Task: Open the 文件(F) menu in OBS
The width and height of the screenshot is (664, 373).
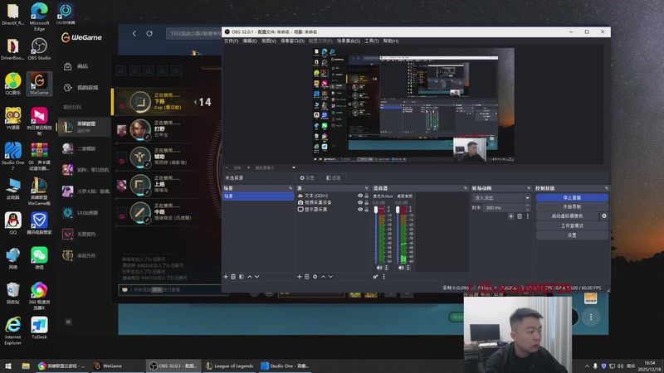Action: point(232,41)
